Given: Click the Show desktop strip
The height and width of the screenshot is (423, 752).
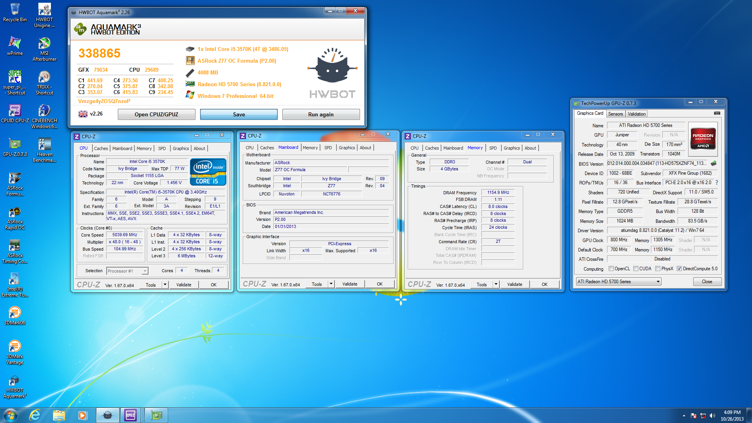Looking at the screenshot, I should coord(749,415).
